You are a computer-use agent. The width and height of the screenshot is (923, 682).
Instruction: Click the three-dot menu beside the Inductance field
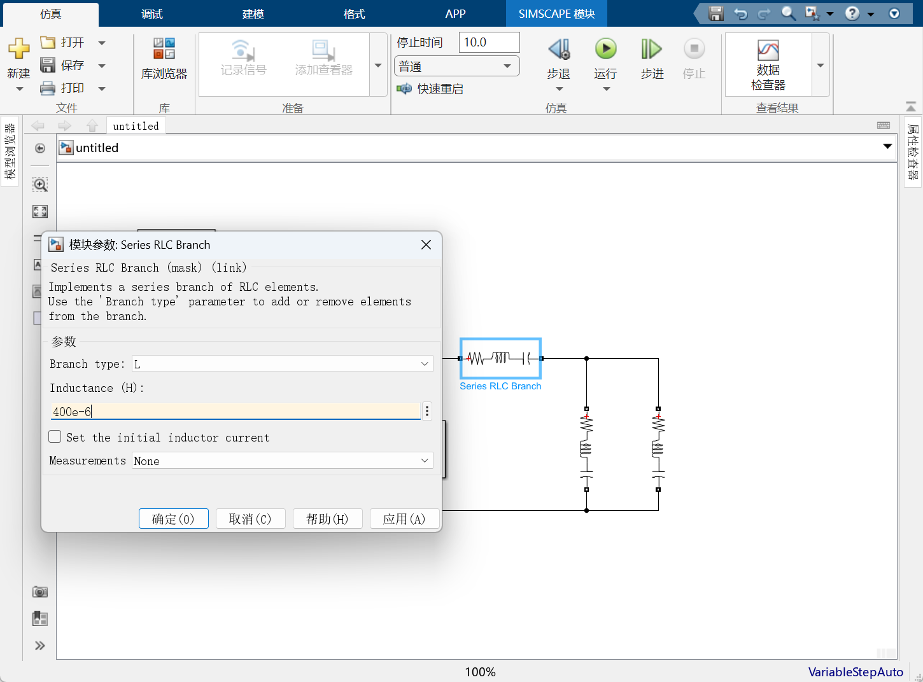click(427, 412)
